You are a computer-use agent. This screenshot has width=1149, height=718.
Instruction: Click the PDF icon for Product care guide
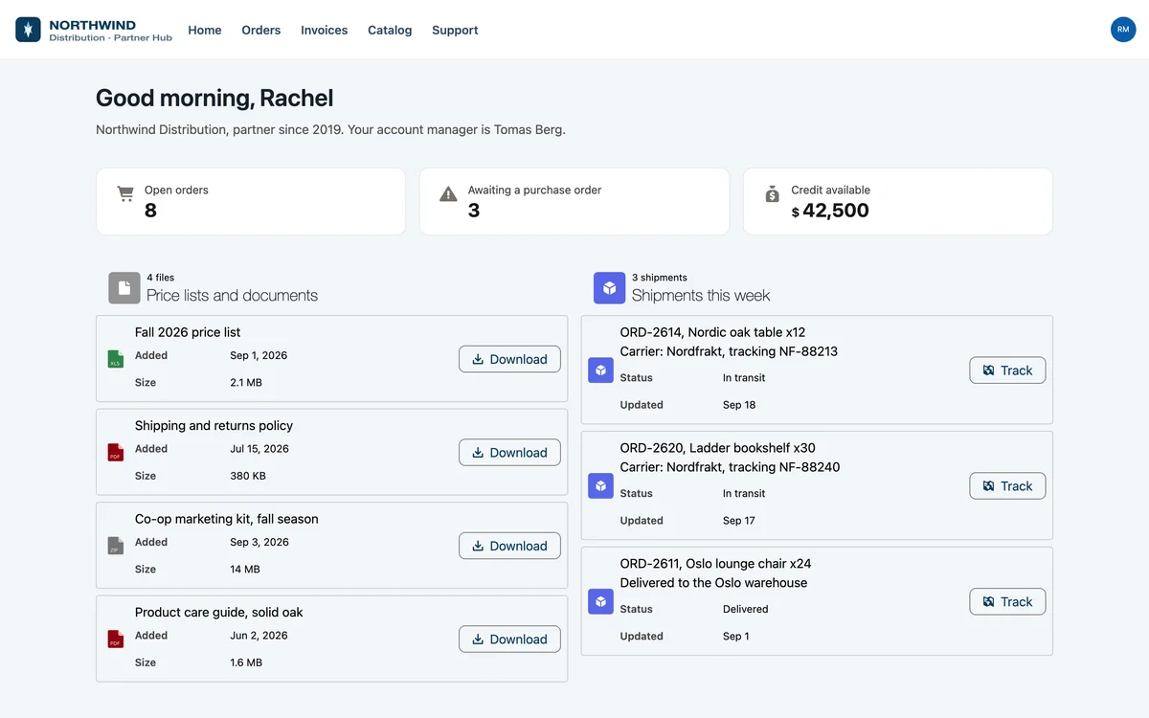point(116,639)
